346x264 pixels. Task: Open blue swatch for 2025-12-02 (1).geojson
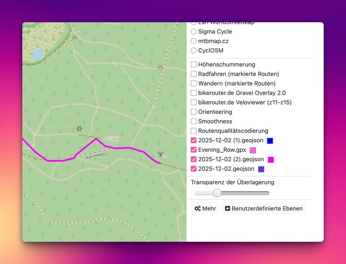pos(270,140)
